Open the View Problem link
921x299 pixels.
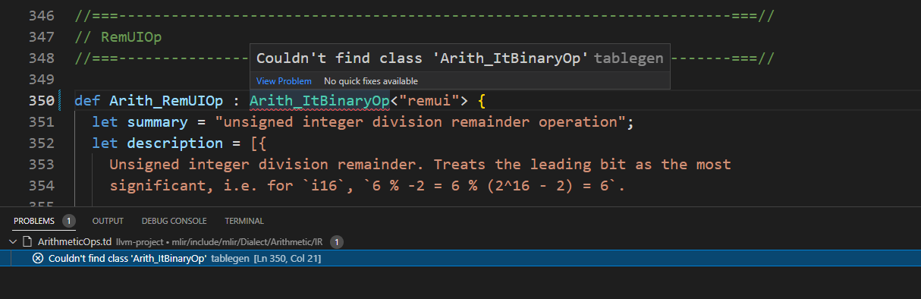click(x=284, y=81)
